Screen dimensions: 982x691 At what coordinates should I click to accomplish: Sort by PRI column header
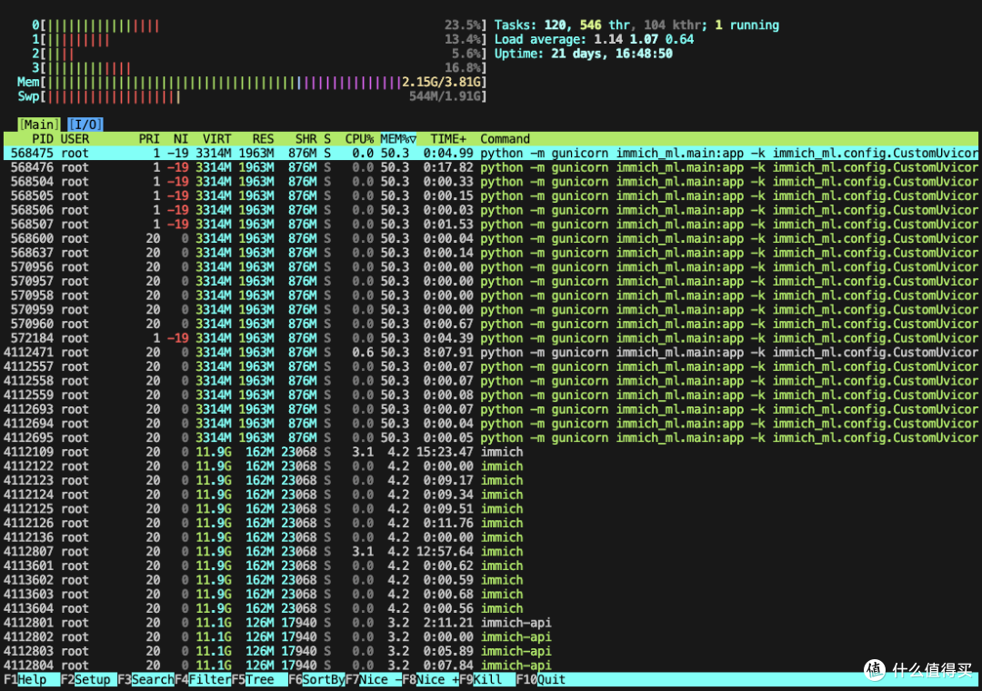coord(149,138)
